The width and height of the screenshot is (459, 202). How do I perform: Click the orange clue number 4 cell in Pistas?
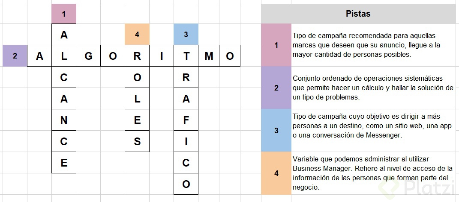coord(276,173)
